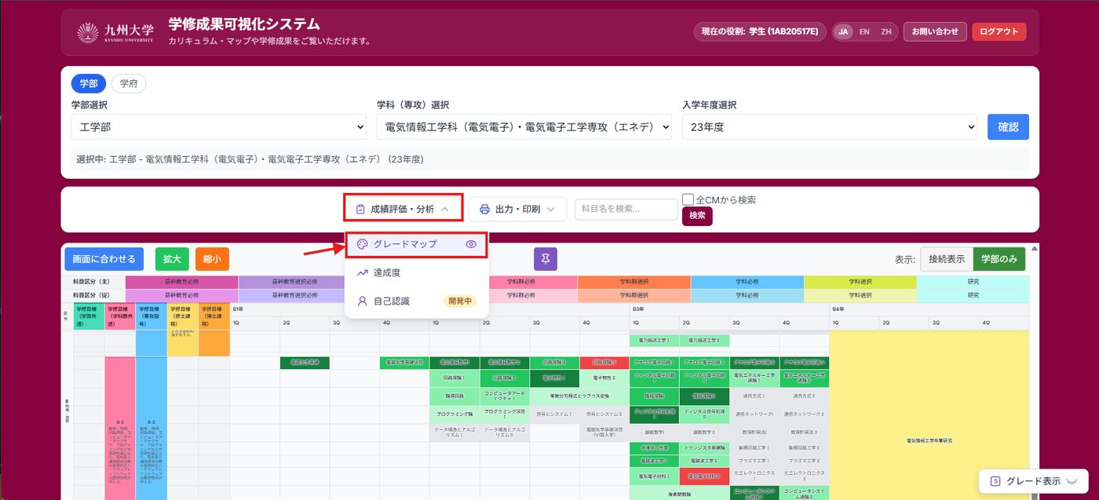1099x500 pixels.
Task: Click the コンピュータアーキテクチャⅠ course cell
Action: tap(504, 396)
